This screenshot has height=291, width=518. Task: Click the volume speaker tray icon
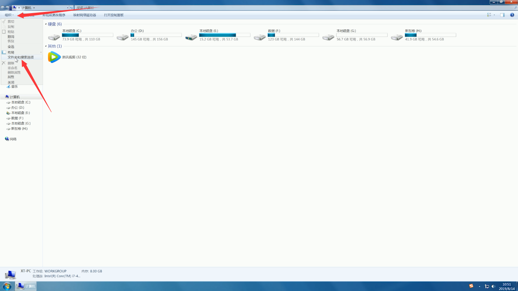tap(493, 286)
